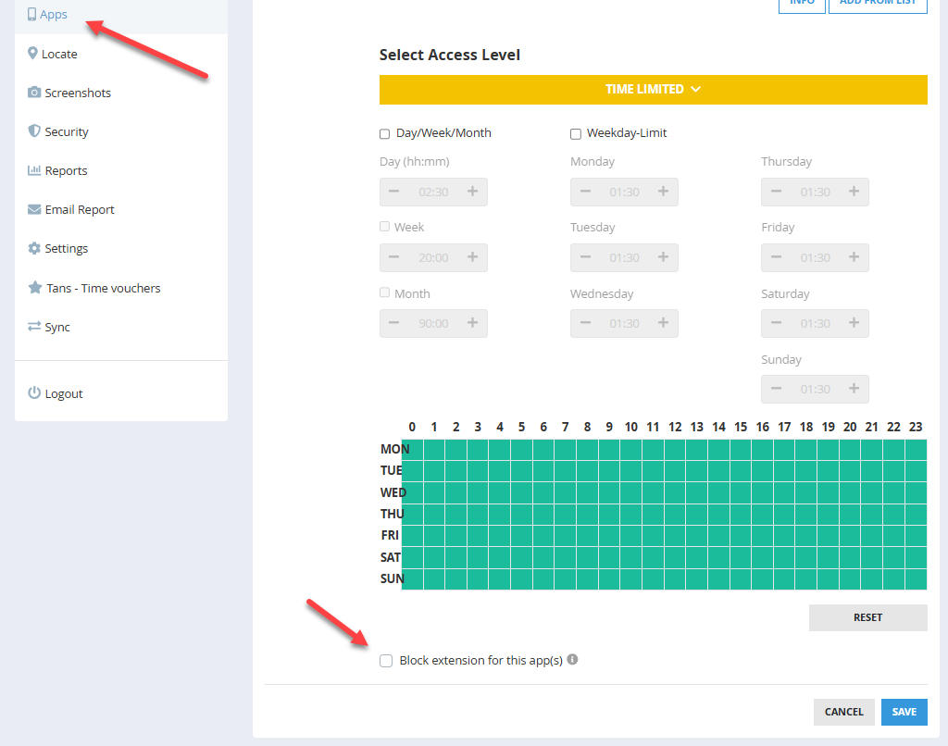This screenshot has width=948, height=746.
Task: Click the Reports bar chart icon
Action: point(34,170)
